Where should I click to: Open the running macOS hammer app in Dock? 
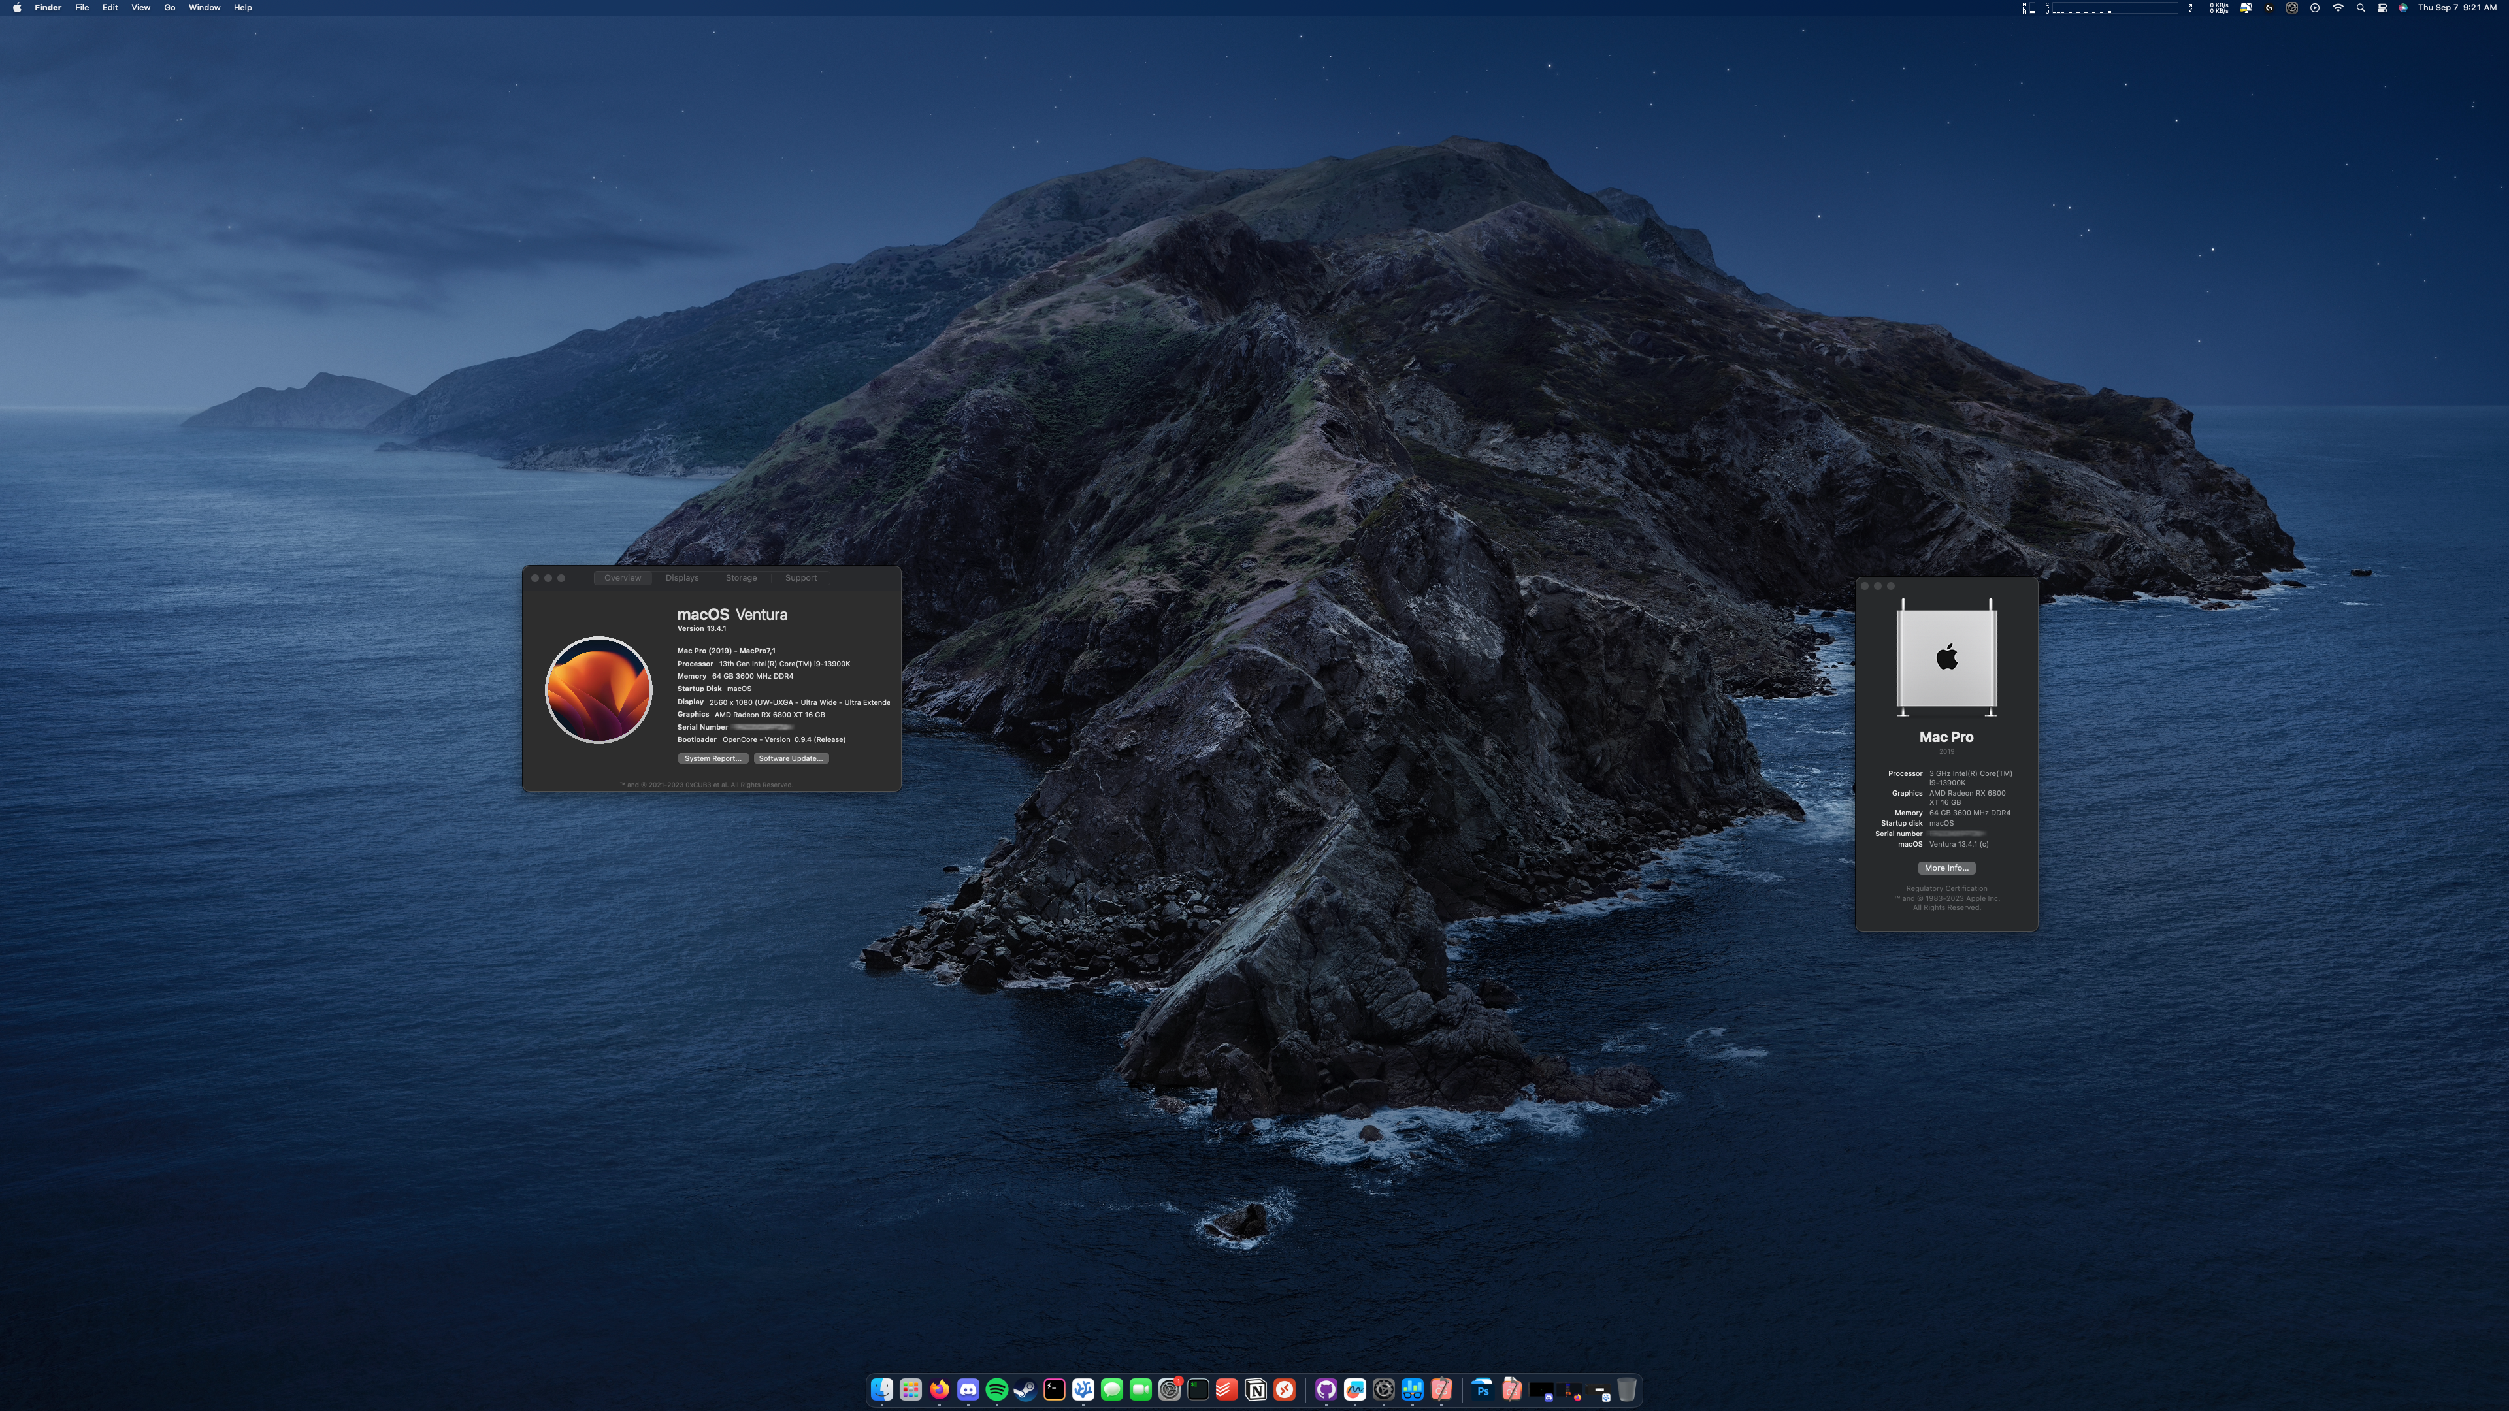(1441, 1389)
